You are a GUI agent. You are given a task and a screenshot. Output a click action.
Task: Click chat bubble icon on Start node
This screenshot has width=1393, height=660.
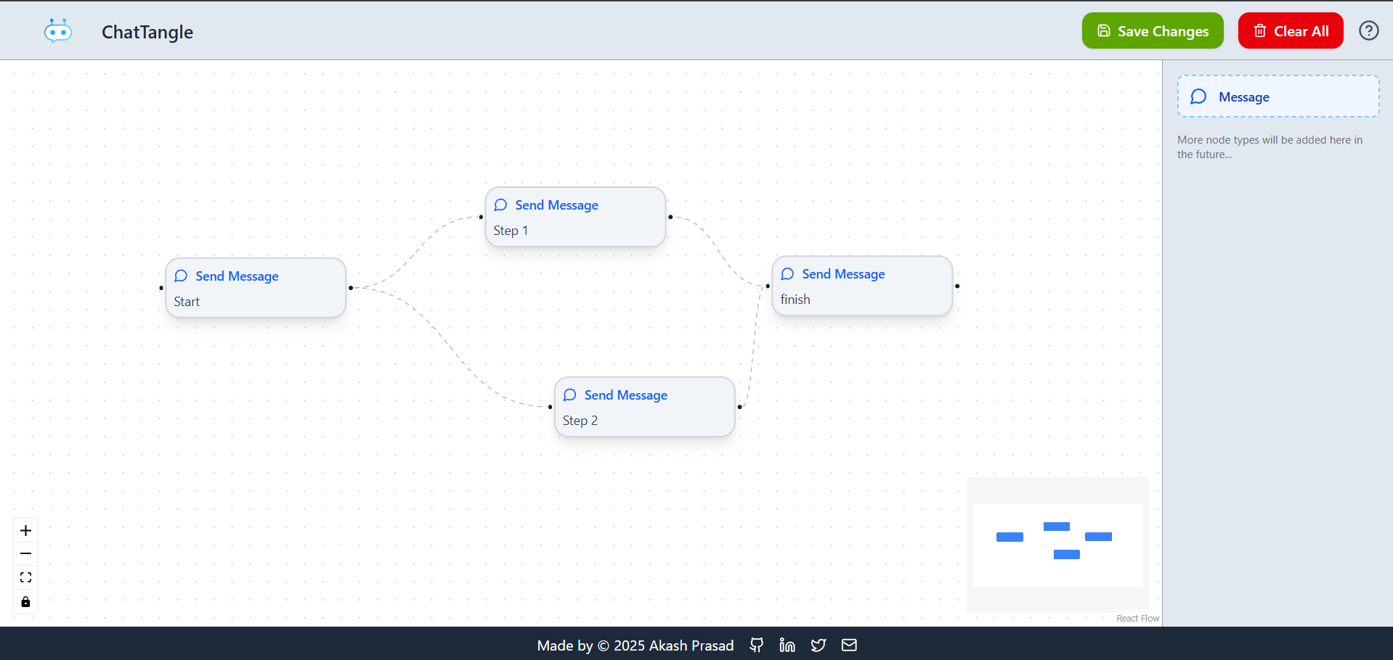[182, 276]
